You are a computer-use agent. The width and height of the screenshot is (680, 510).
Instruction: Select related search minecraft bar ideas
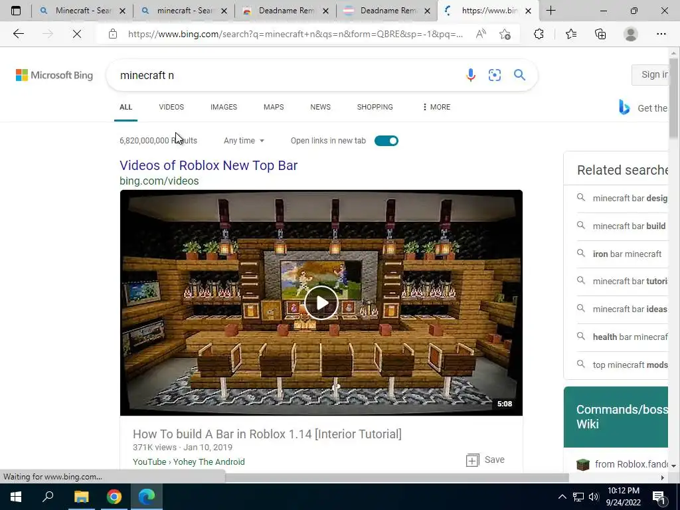[622, 309]
